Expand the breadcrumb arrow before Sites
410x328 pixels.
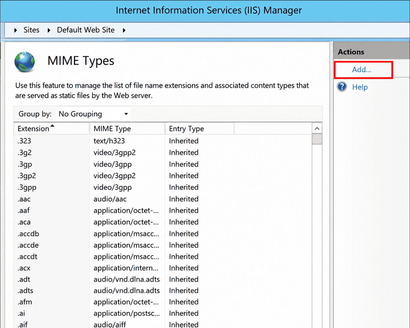click(15, 30)
